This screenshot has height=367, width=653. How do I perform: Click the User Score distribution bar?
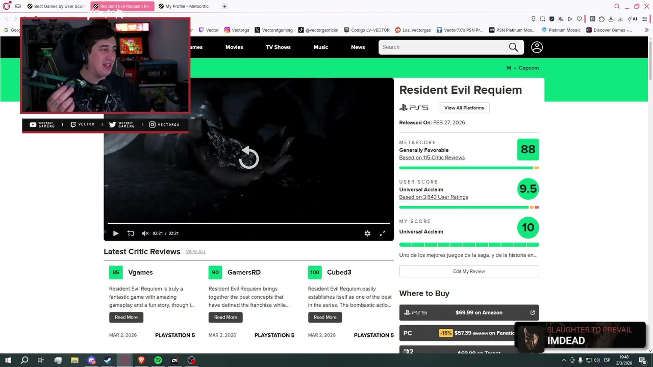pos(469,207)
